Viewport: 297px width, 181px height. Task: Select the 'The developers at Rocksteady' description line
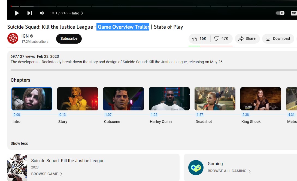point(117,62)
